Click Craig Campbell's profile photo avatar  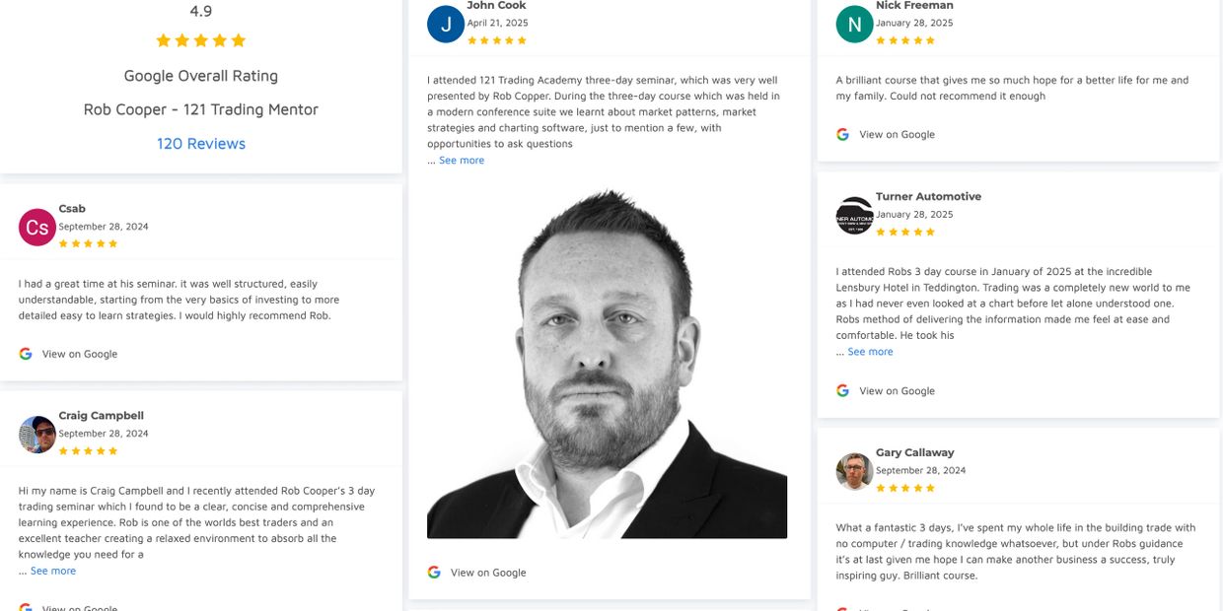[37, 435]
